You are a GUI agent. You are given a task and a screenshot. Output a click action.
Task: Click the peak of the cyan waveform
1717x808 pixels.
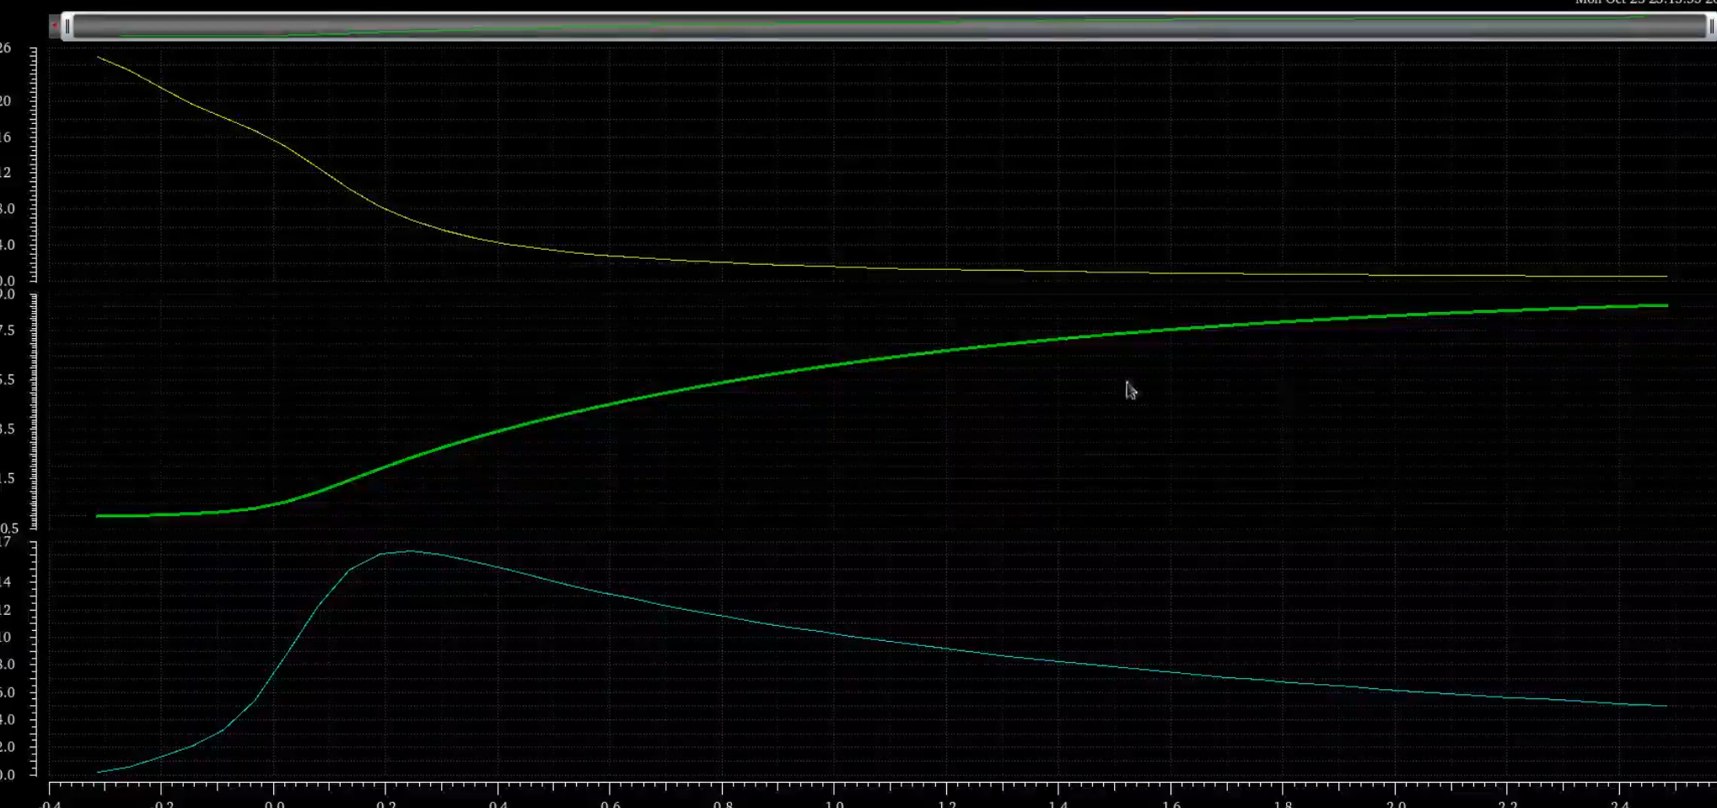(x=409, y=551)
